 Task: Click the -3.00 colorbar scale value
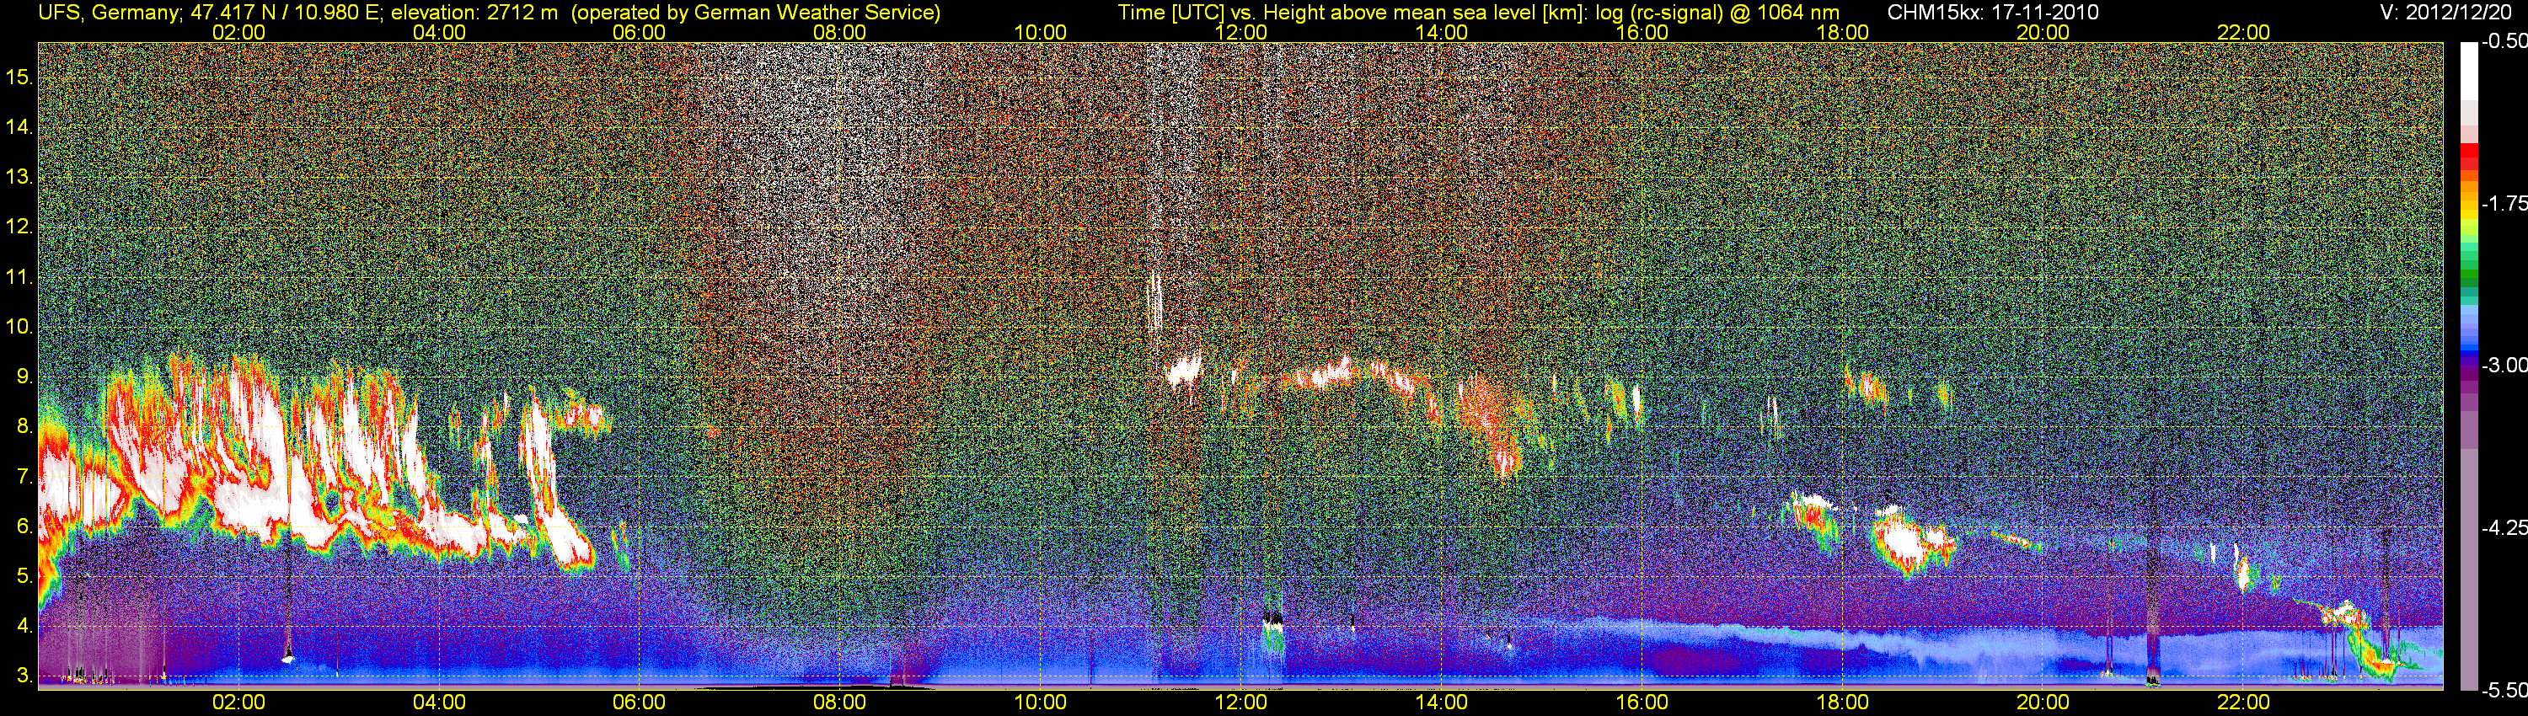tap(2504, 366)
